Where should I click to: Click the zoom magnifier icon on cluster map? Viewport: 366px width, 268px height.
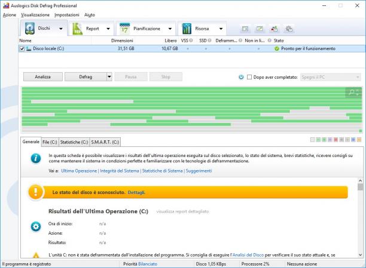click(351, 93)
